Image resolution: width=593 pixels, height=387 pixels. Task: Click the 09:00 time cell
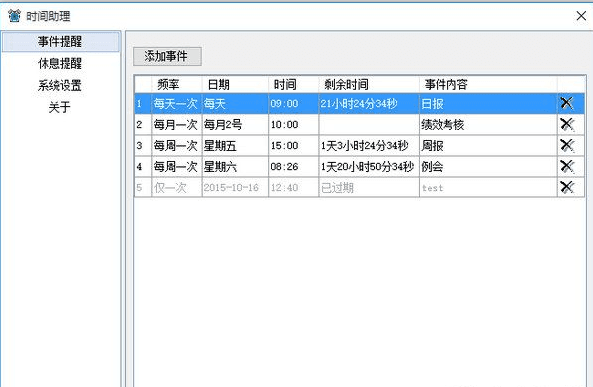tap(293, 103)
